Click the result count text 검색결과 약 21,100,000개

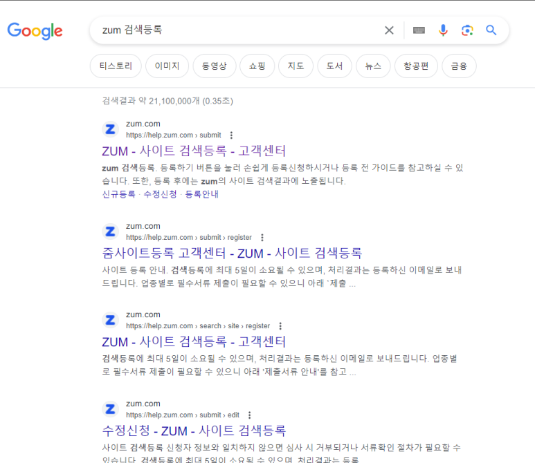pos(167,101)
